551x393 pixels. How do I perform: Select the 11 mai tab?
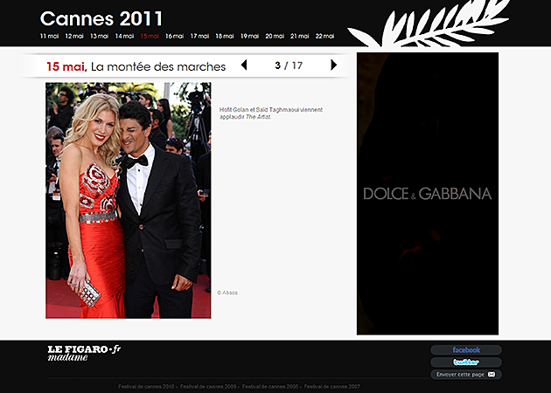point(50,37)
